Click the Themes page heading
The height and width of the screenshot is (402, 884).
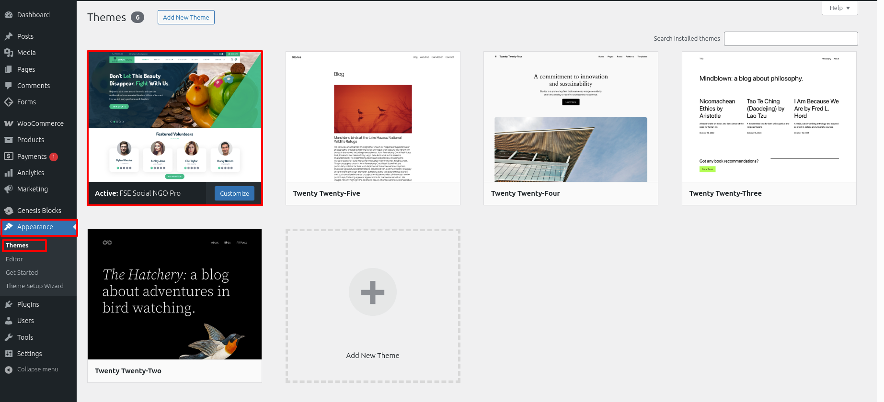tap(106, 17)
